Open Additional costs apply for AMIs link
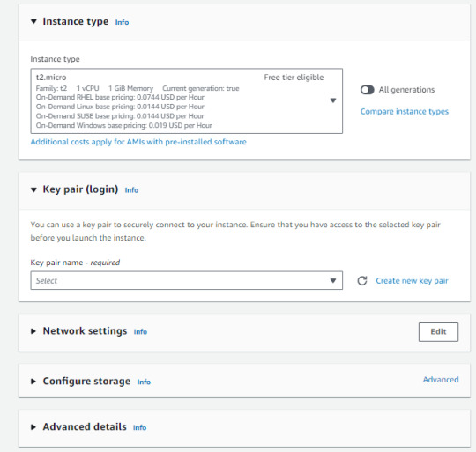The height and width of the screenshot is (452, 476). coord(138,142)
